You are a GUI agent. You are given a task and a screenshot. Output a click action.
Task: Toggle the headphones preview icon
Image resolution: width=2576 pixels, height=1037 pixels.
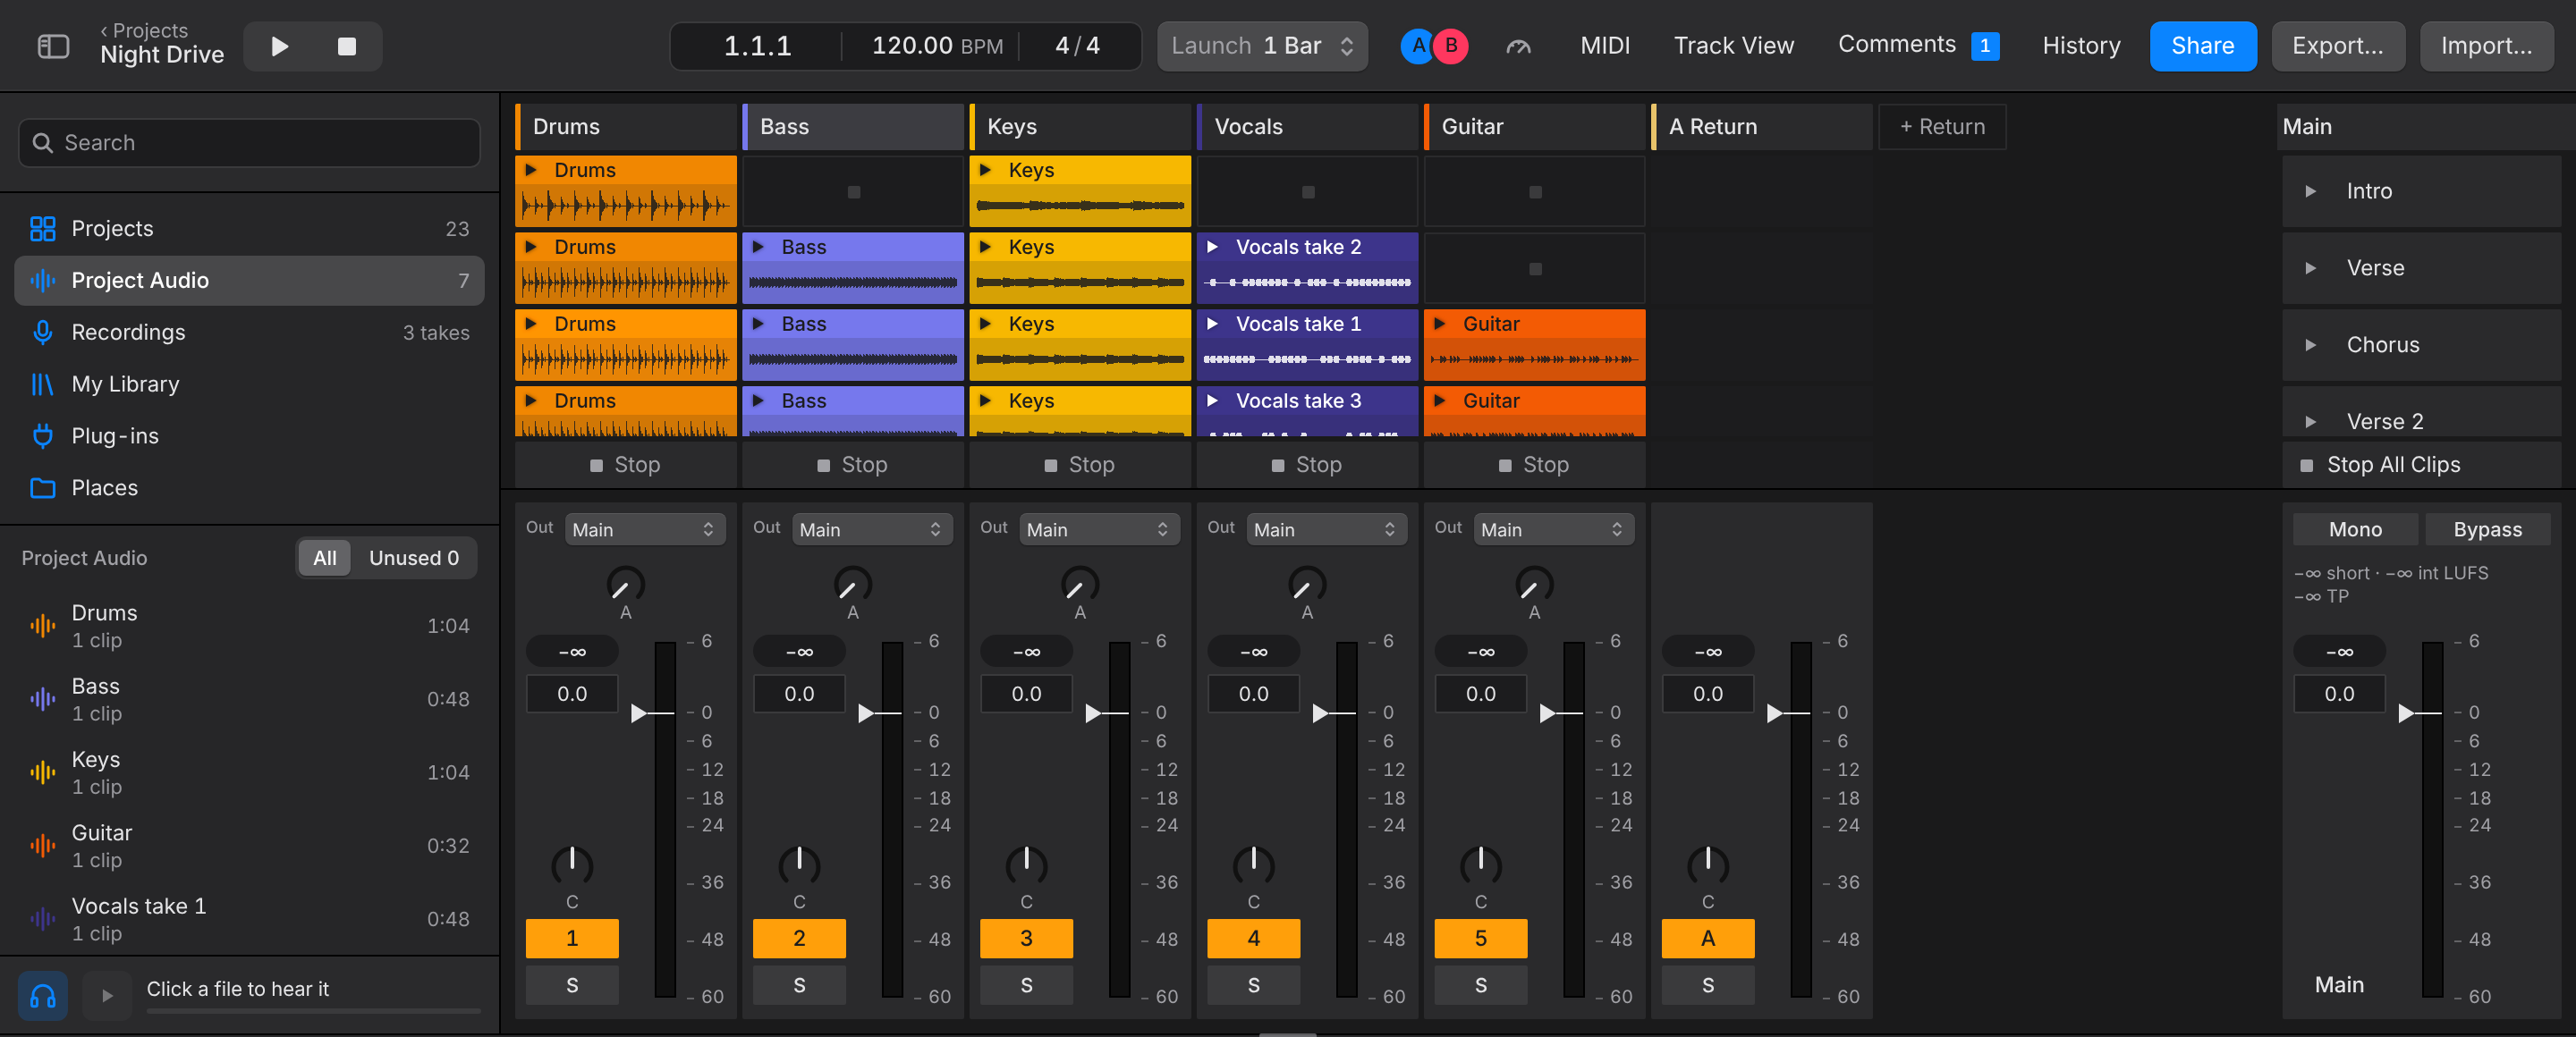pos(43,996)
